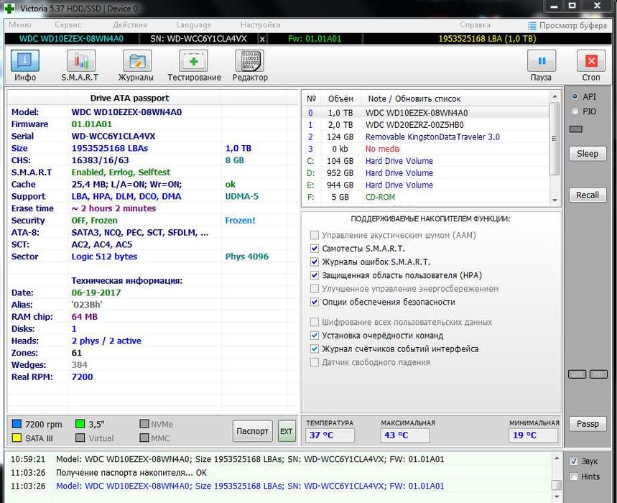Select D: 952 GB Hard Drive Volume

click(x=426, y=172)
